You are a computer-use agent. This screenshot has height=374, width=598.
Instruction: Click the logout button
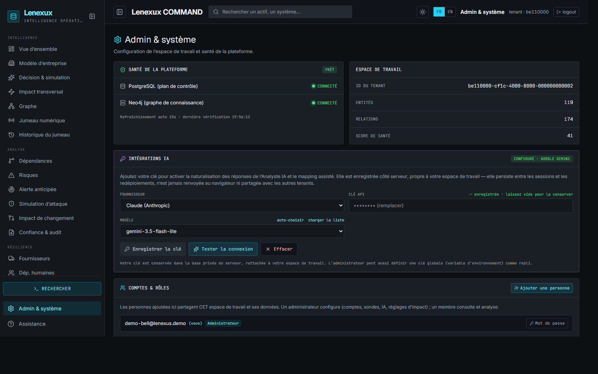point(566,12)
